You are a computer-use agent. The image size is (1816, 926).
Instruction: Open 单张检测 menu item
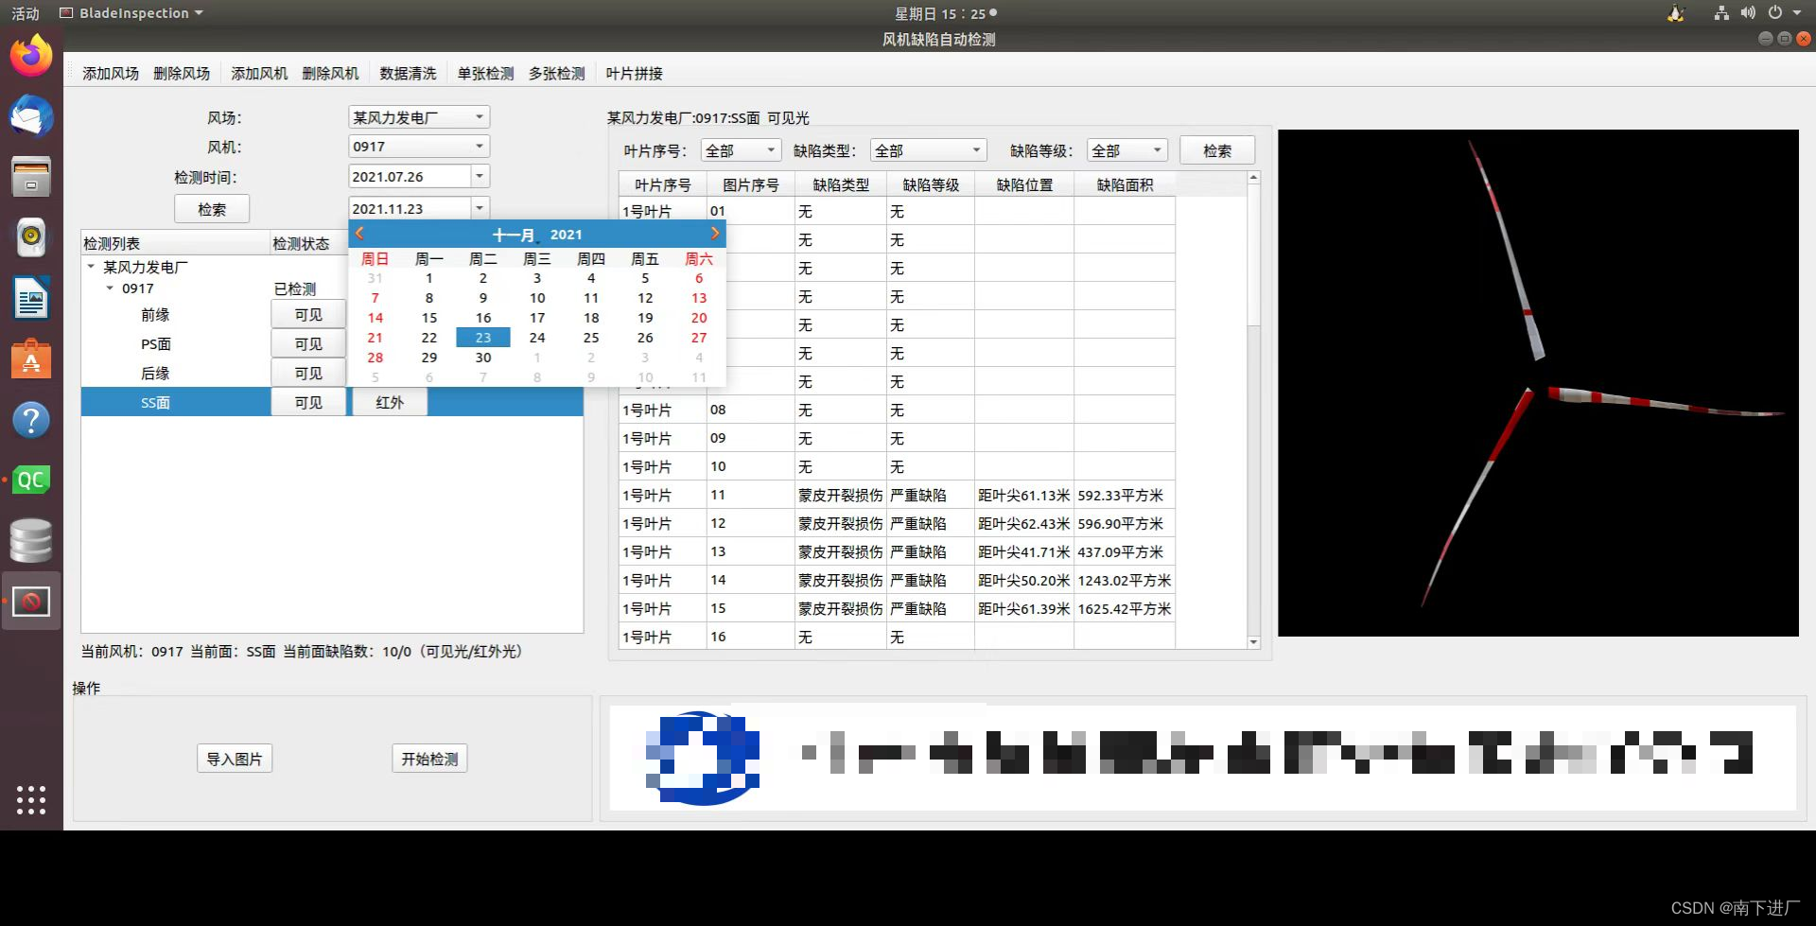pos(485,74)
